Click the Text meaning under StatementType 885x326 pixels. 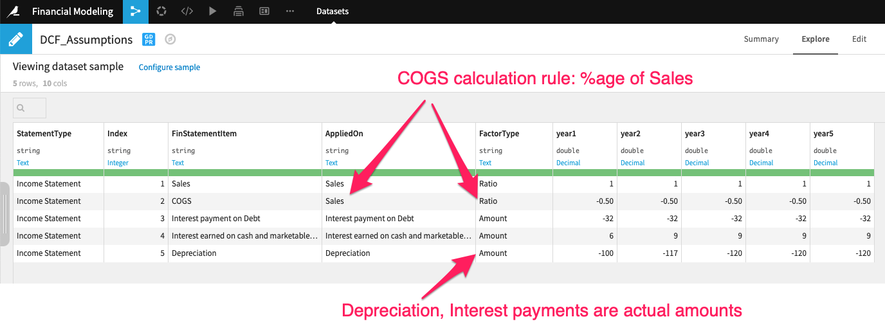click(23, 163)
